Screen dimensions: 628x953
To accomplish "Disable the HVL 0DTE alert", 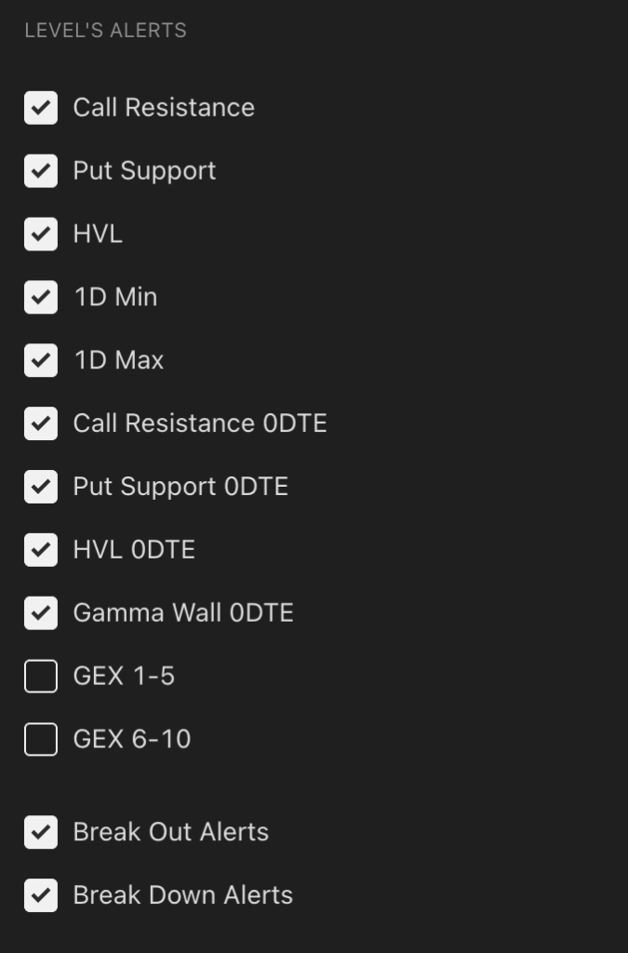I will pos(39,549).
